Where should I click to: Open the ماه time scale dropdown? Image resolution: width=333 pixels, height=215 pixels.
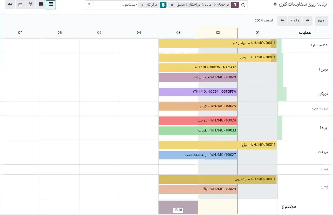294,21
